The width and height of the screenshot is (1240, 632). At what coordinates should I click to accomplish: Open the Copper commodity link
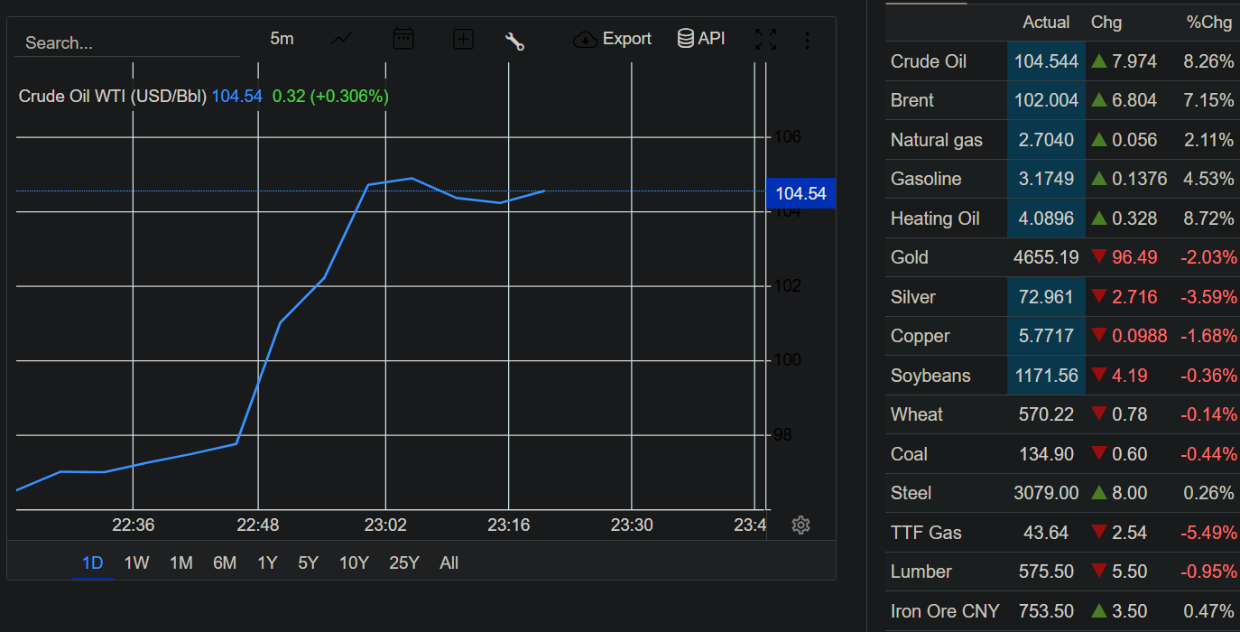click(x=921, y=336)
